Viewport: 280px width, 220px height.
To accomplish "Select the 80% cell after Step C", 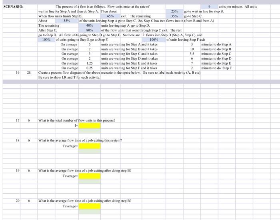I will [90, 30].
